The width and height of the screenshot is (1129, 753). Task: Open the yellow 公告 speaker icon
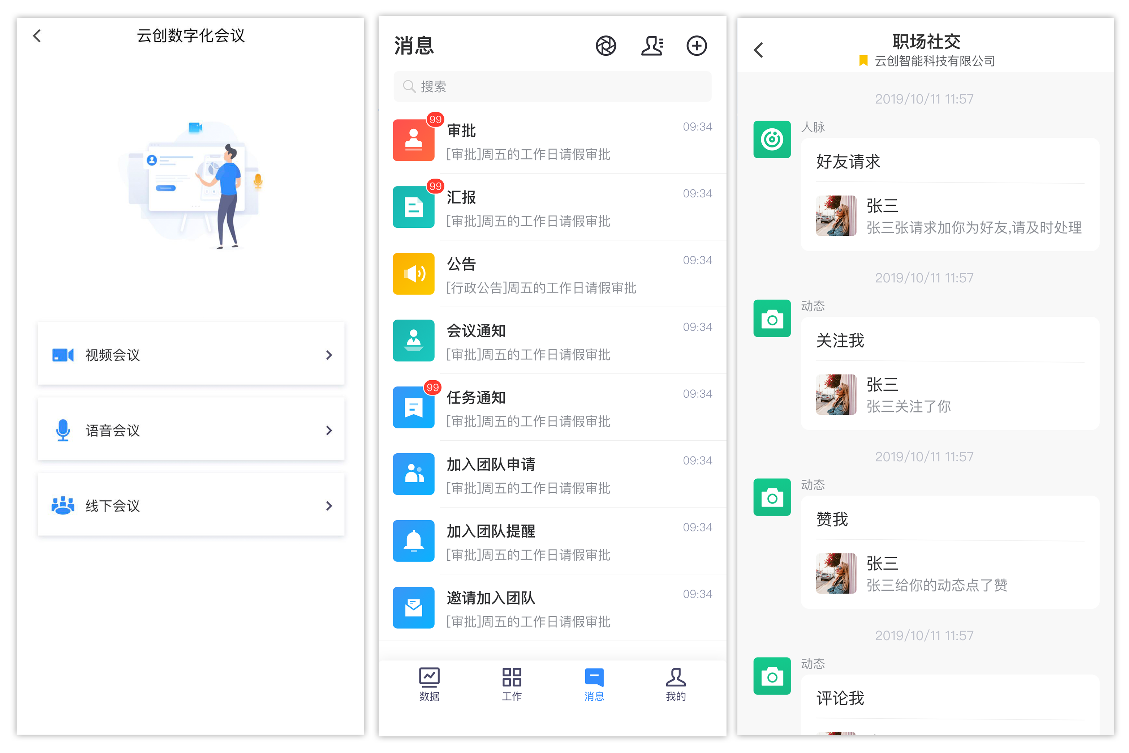click(x=413, y=274)
